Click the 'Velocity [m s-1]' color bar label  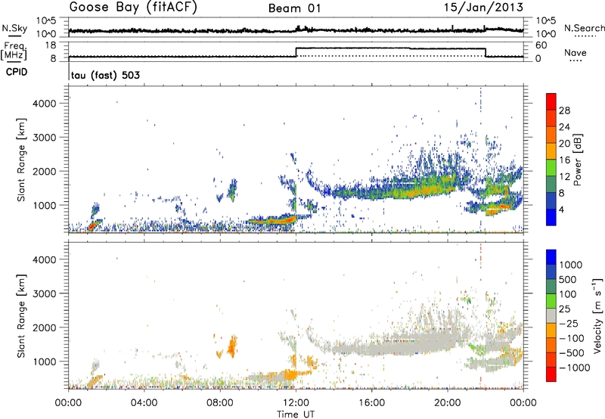[597, 315]
